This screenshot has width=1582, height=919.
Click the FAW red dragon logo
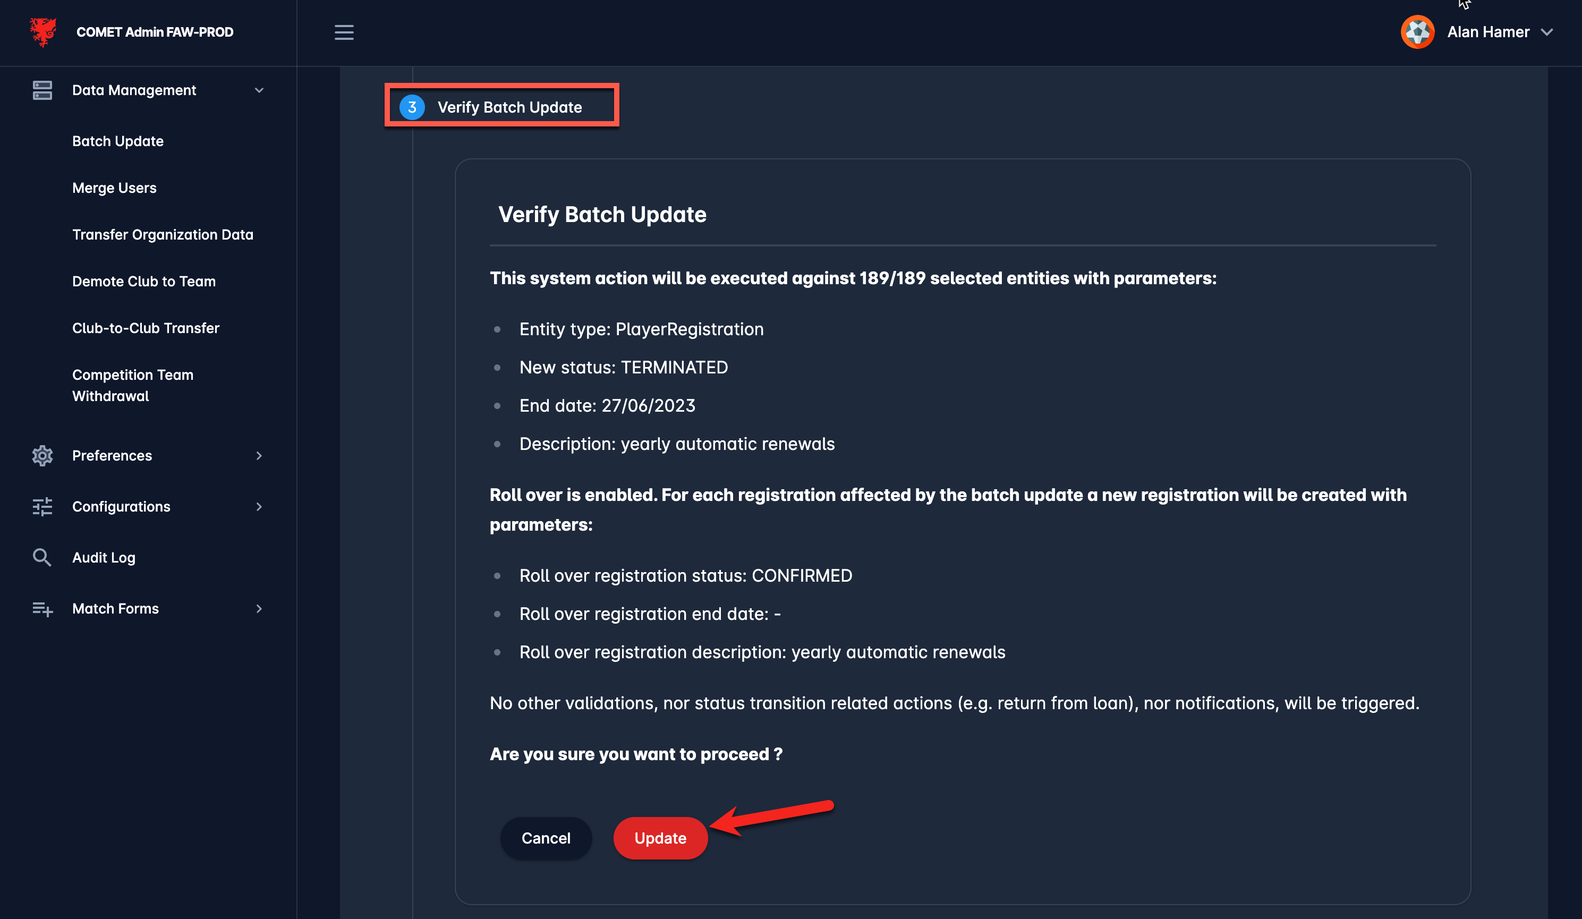pos(42,32)
